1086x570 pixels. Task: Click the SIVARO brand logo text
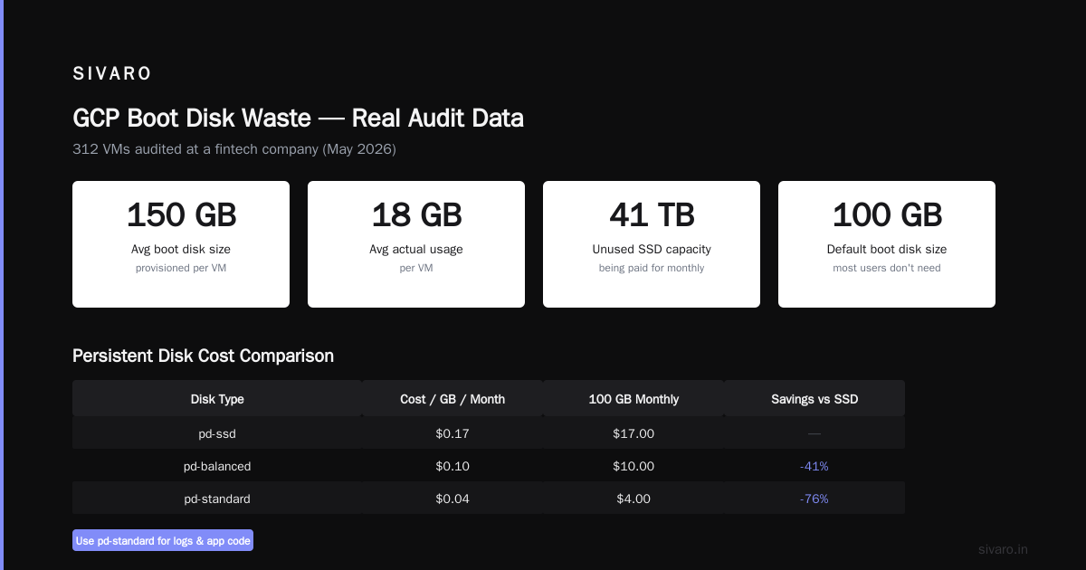pyautogui.click(x=112, y=73)
